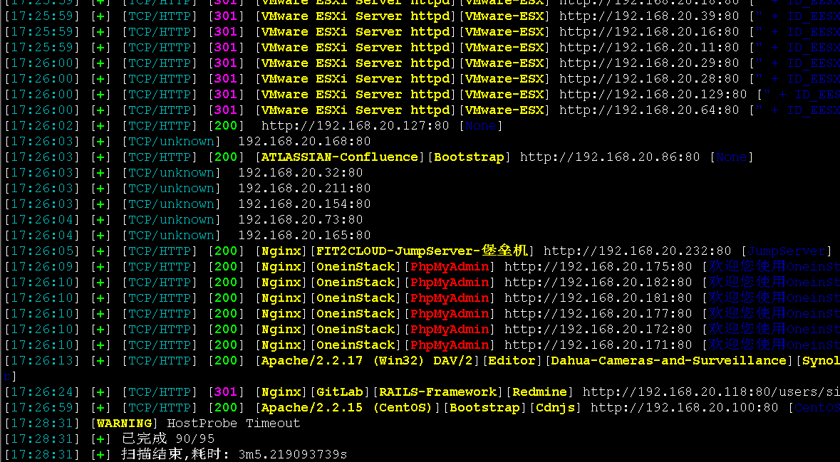Image resolution: width=840 pixels, height=462 pixels.
Task: Click the FIT2CLOUD-JumpServer-堡垒机 label
Action: [422, 251]
